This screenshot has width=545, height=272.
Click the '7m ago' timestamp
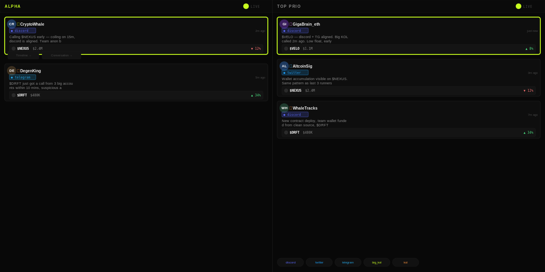(x=533, y=115)
